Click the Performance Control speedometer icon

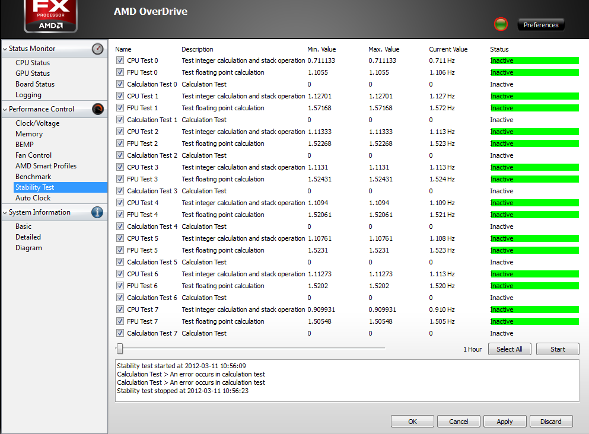[x=98, y=109]
